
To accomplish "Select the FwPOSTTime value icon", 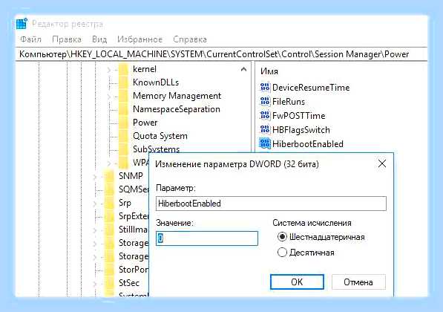I will pos(265,115).
